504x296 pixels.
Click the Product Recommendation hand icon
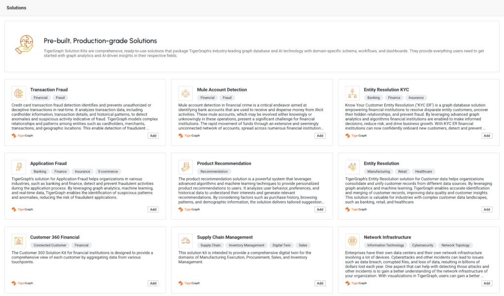(186, 167)
